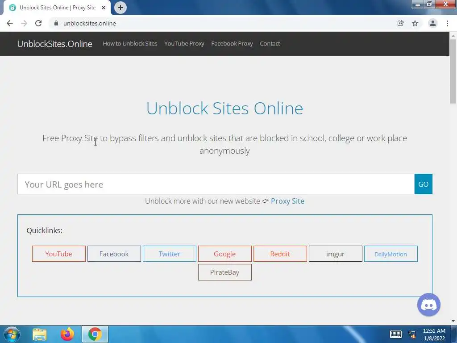Click the scrollbar up arrow
The width and height of the screenshot is (457, 343).
pyautogui.click(x=453, y=36)
